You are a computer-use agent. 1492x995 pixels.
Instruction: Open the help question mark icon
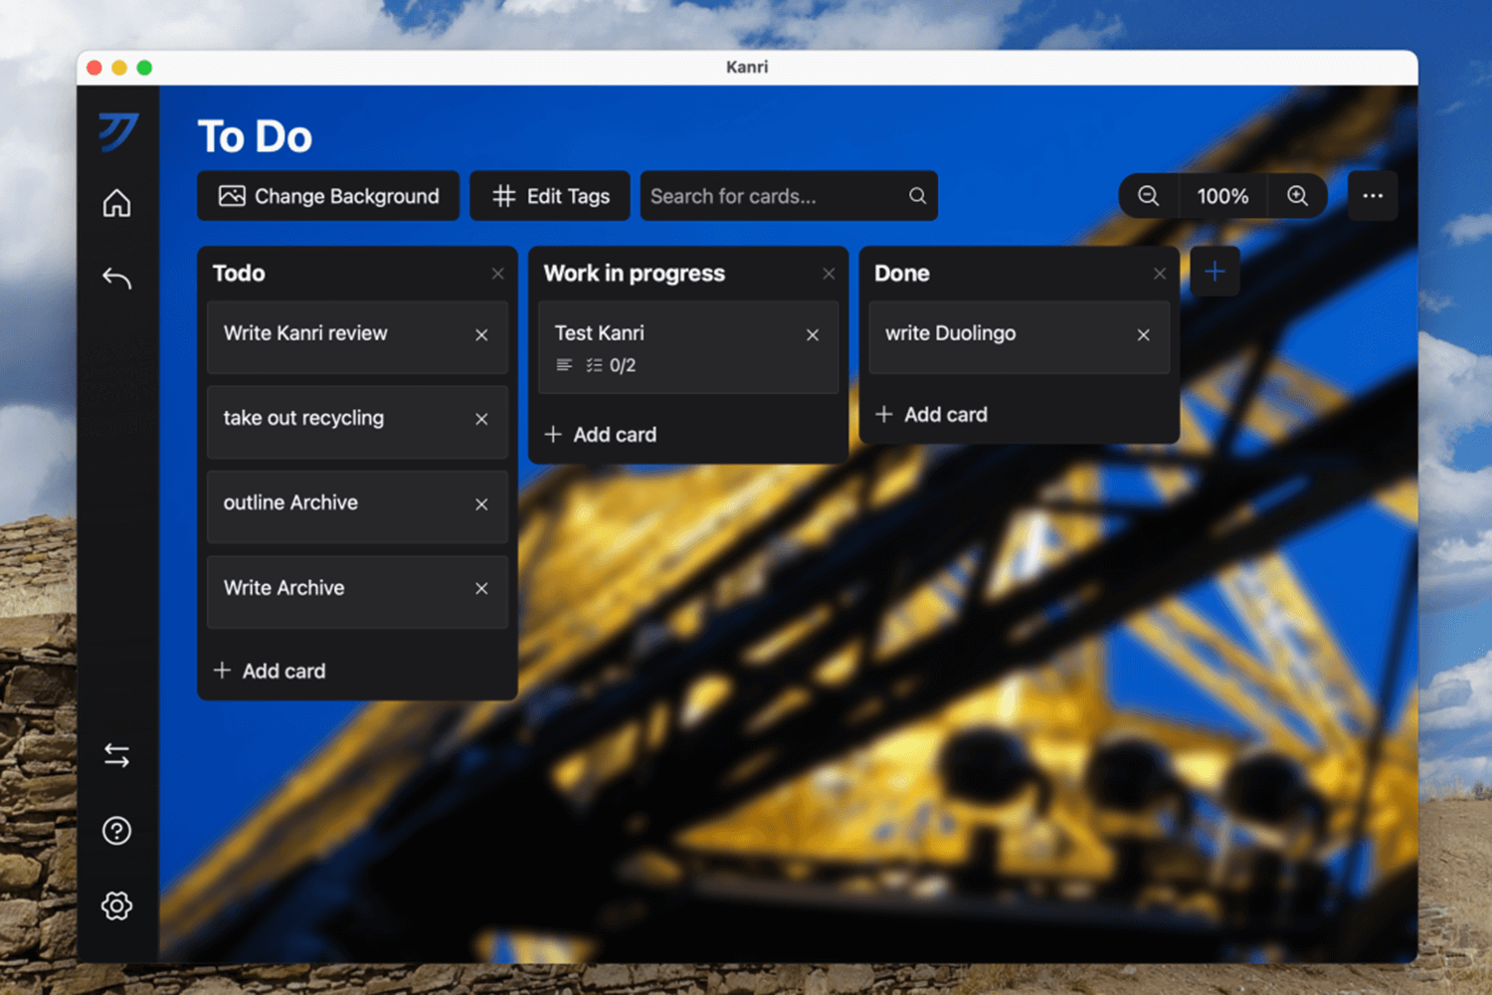click(x=116, y=831)
